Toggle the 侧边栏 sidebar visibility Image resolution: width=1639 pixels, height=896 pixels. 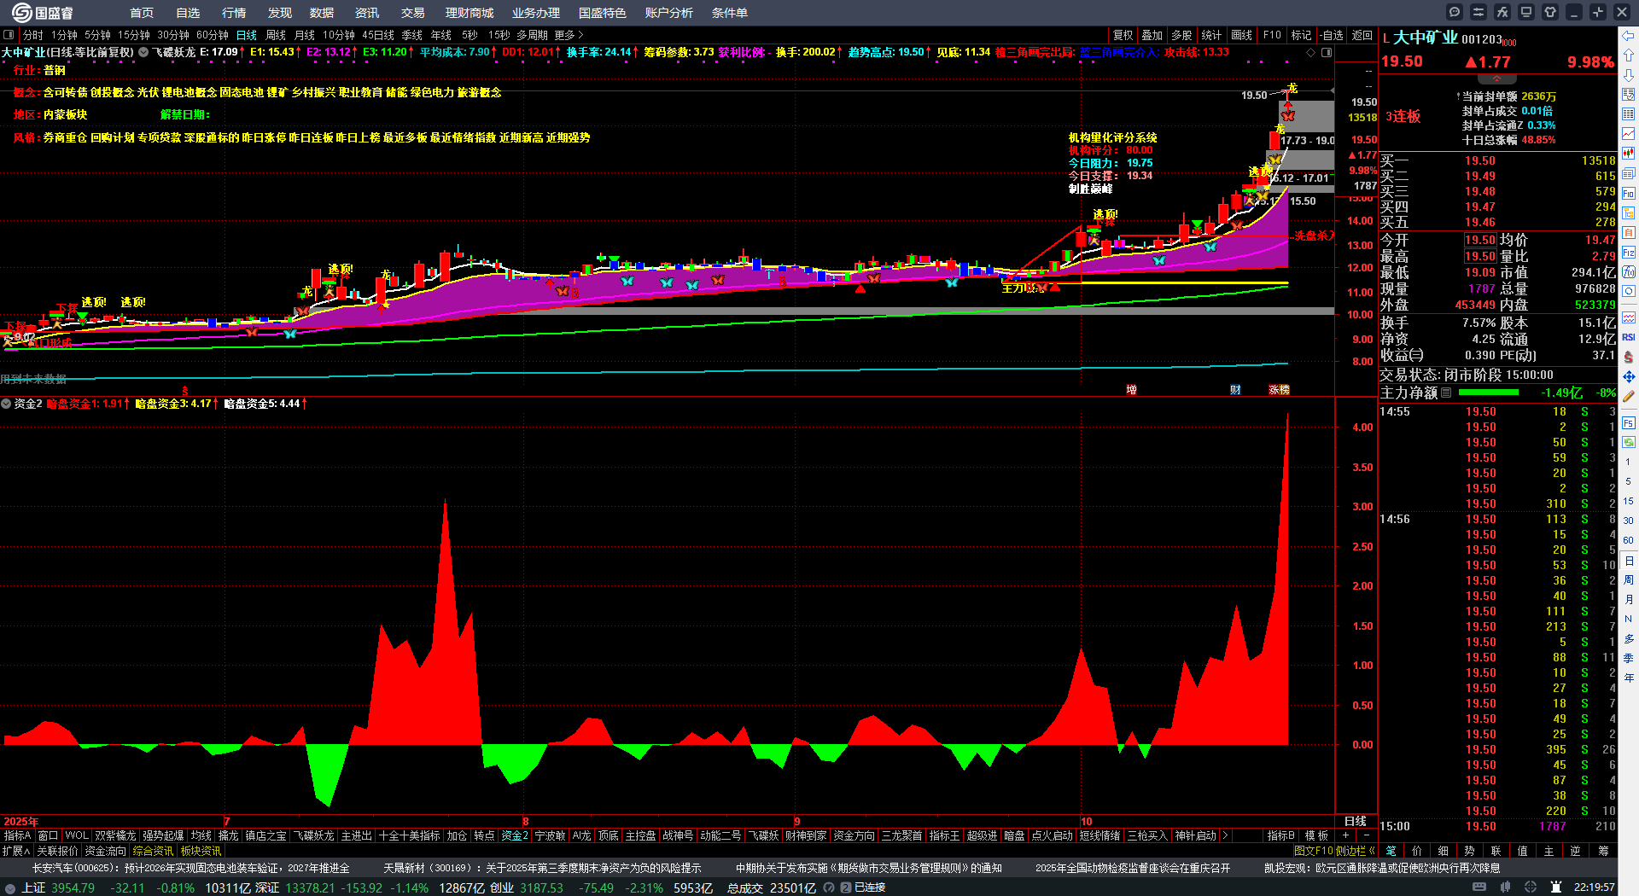[1357, 850]
